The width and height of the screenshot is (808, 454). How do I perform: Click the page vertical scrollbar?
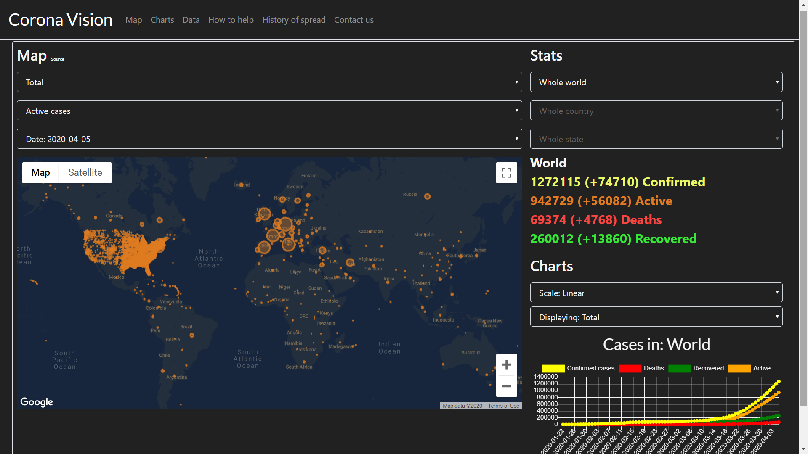pos(803,210)
